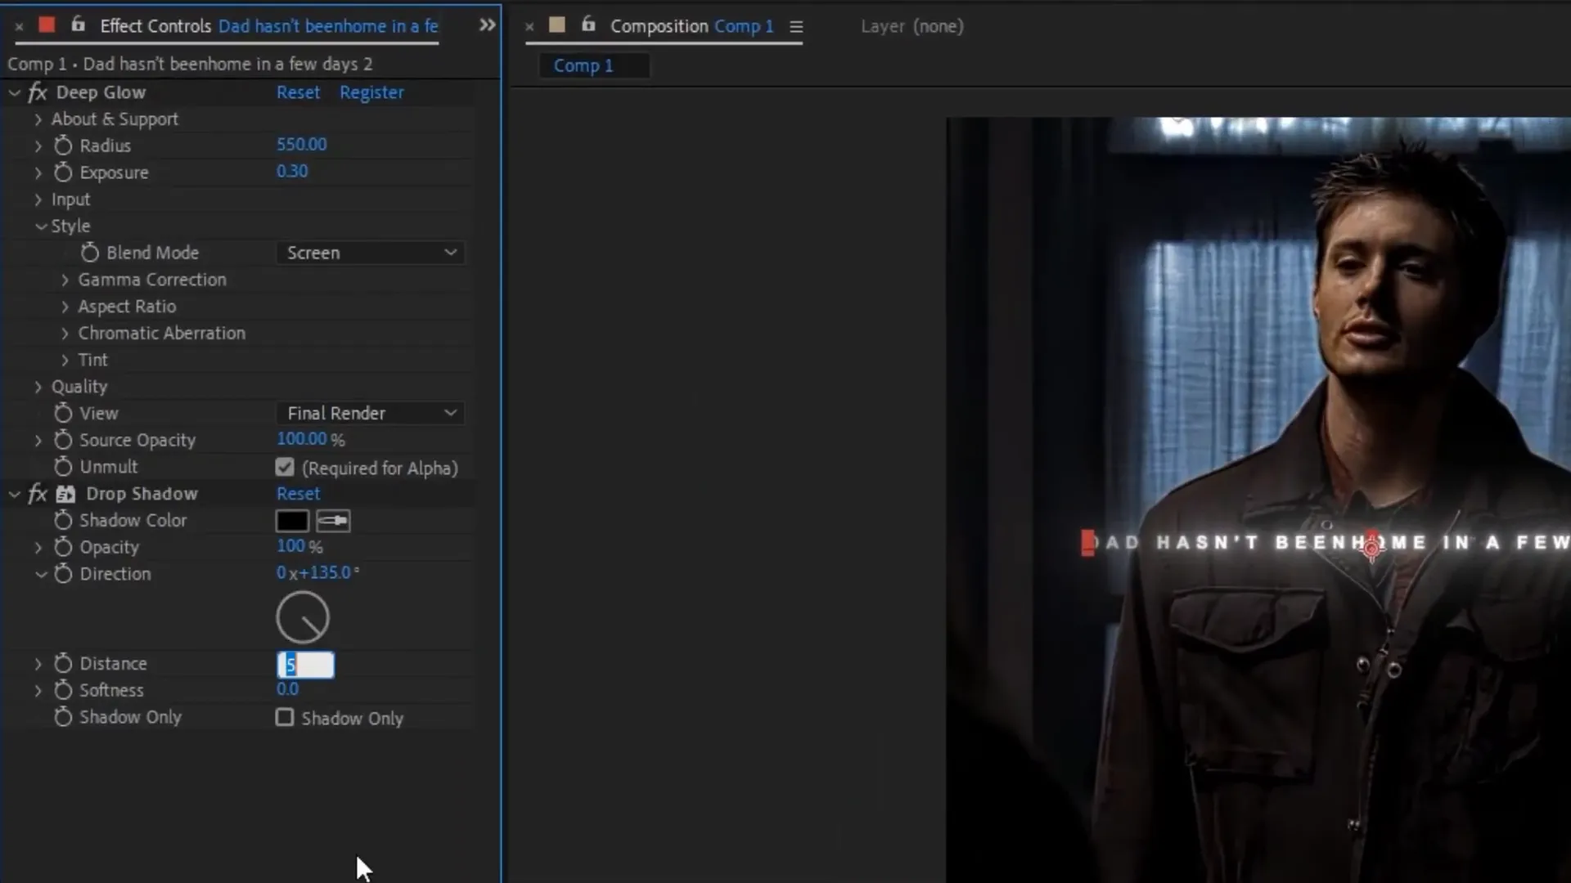Reset the Drop Shadow effect

[298, 494]
